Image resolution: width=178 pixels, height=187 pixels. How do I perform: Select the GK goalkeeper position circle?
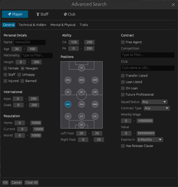[x=82, y=125]
